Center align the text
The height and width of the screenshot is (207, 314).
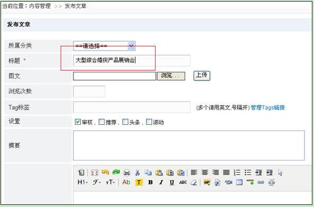205,172
